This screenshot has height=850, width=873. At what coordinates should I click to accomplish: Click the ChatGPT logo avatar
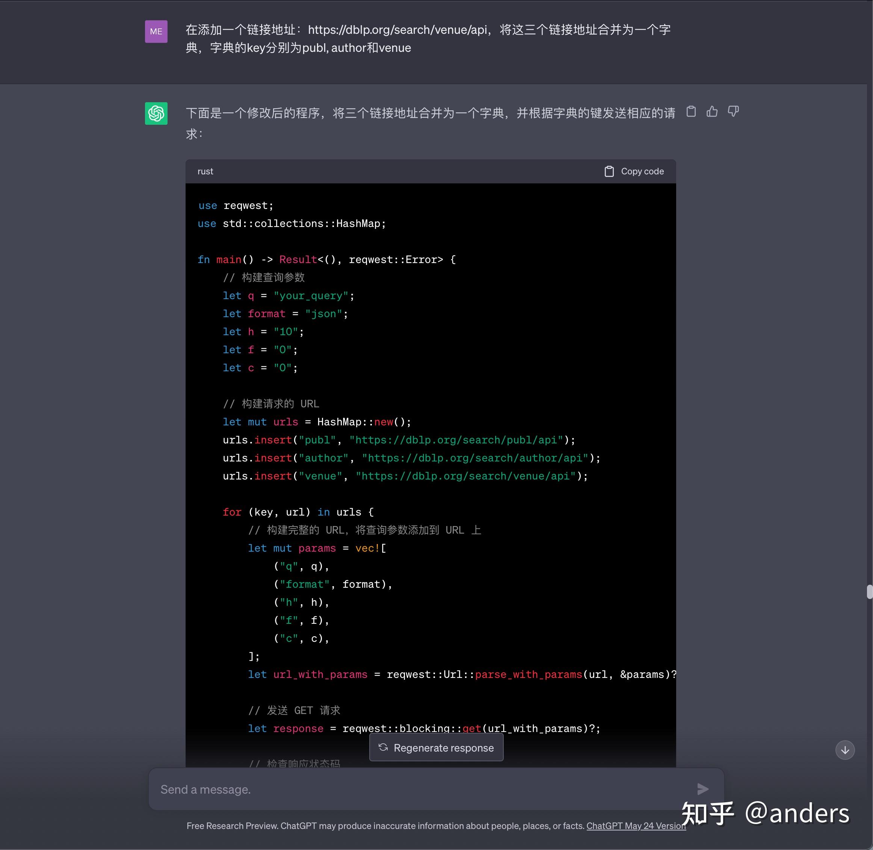click(x=156, y=113)
